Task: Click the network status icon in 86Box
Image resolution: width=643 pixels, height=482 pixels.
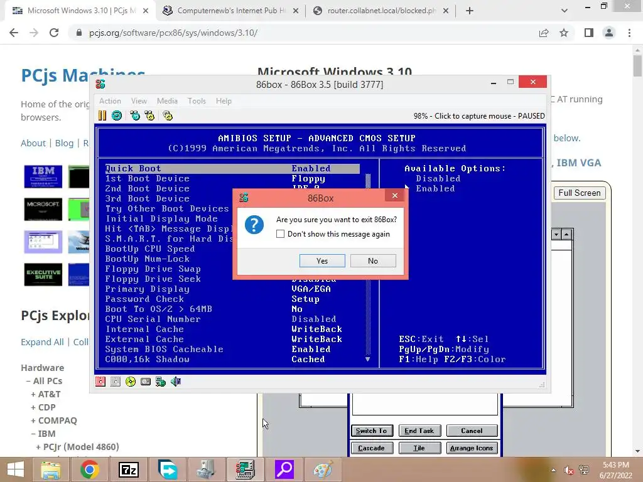Action: pos(161,382)
